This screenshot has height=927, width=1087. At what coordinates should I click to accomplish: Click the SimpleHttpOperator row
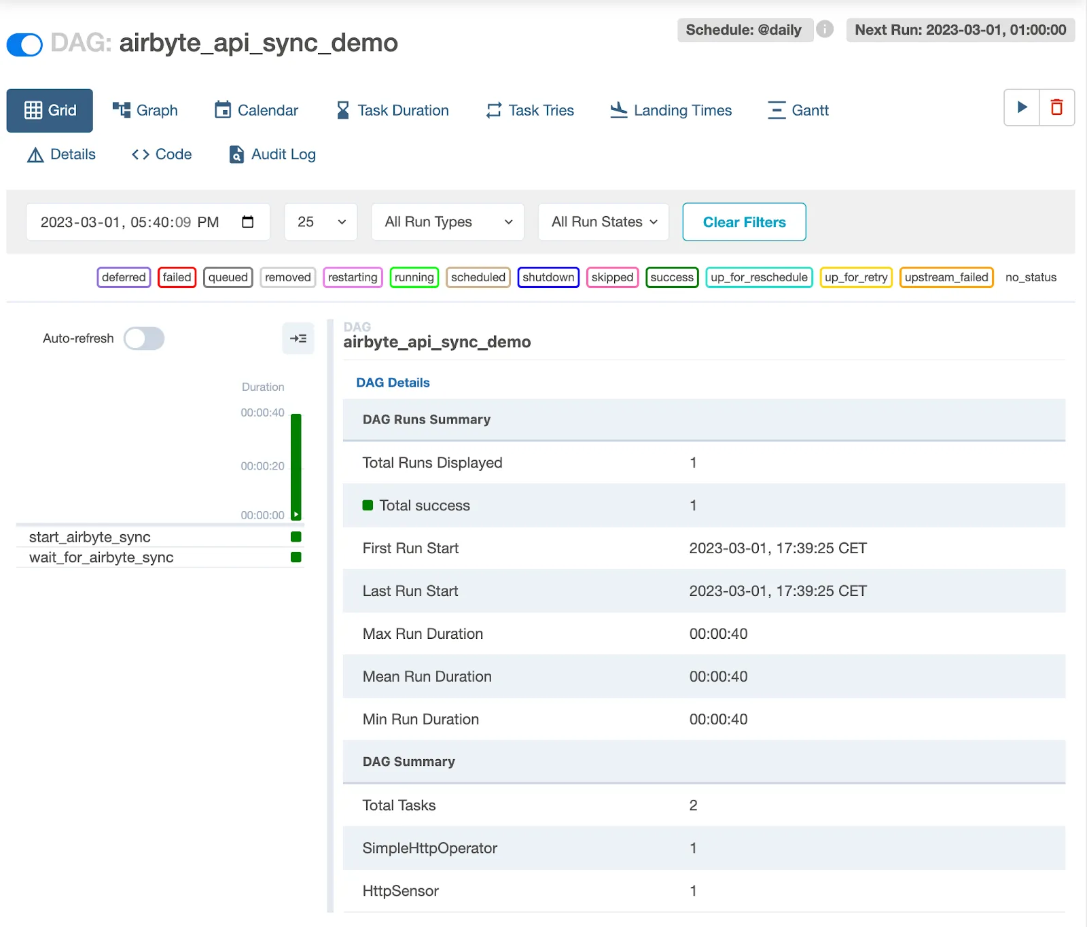point(704,848)
